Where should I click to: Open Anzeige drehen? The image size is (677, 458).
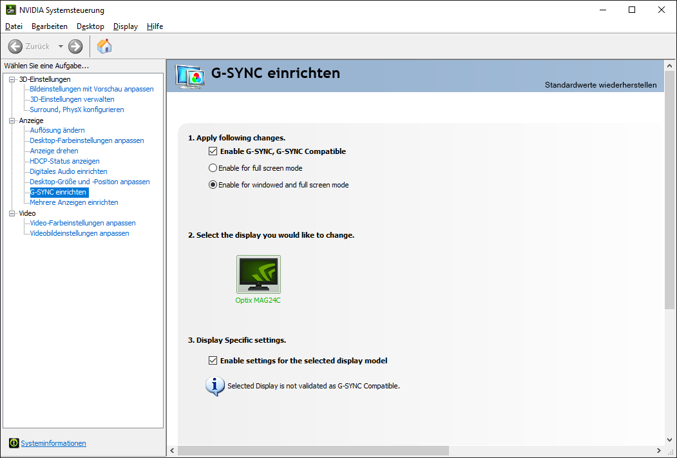(x=54, y=151)
